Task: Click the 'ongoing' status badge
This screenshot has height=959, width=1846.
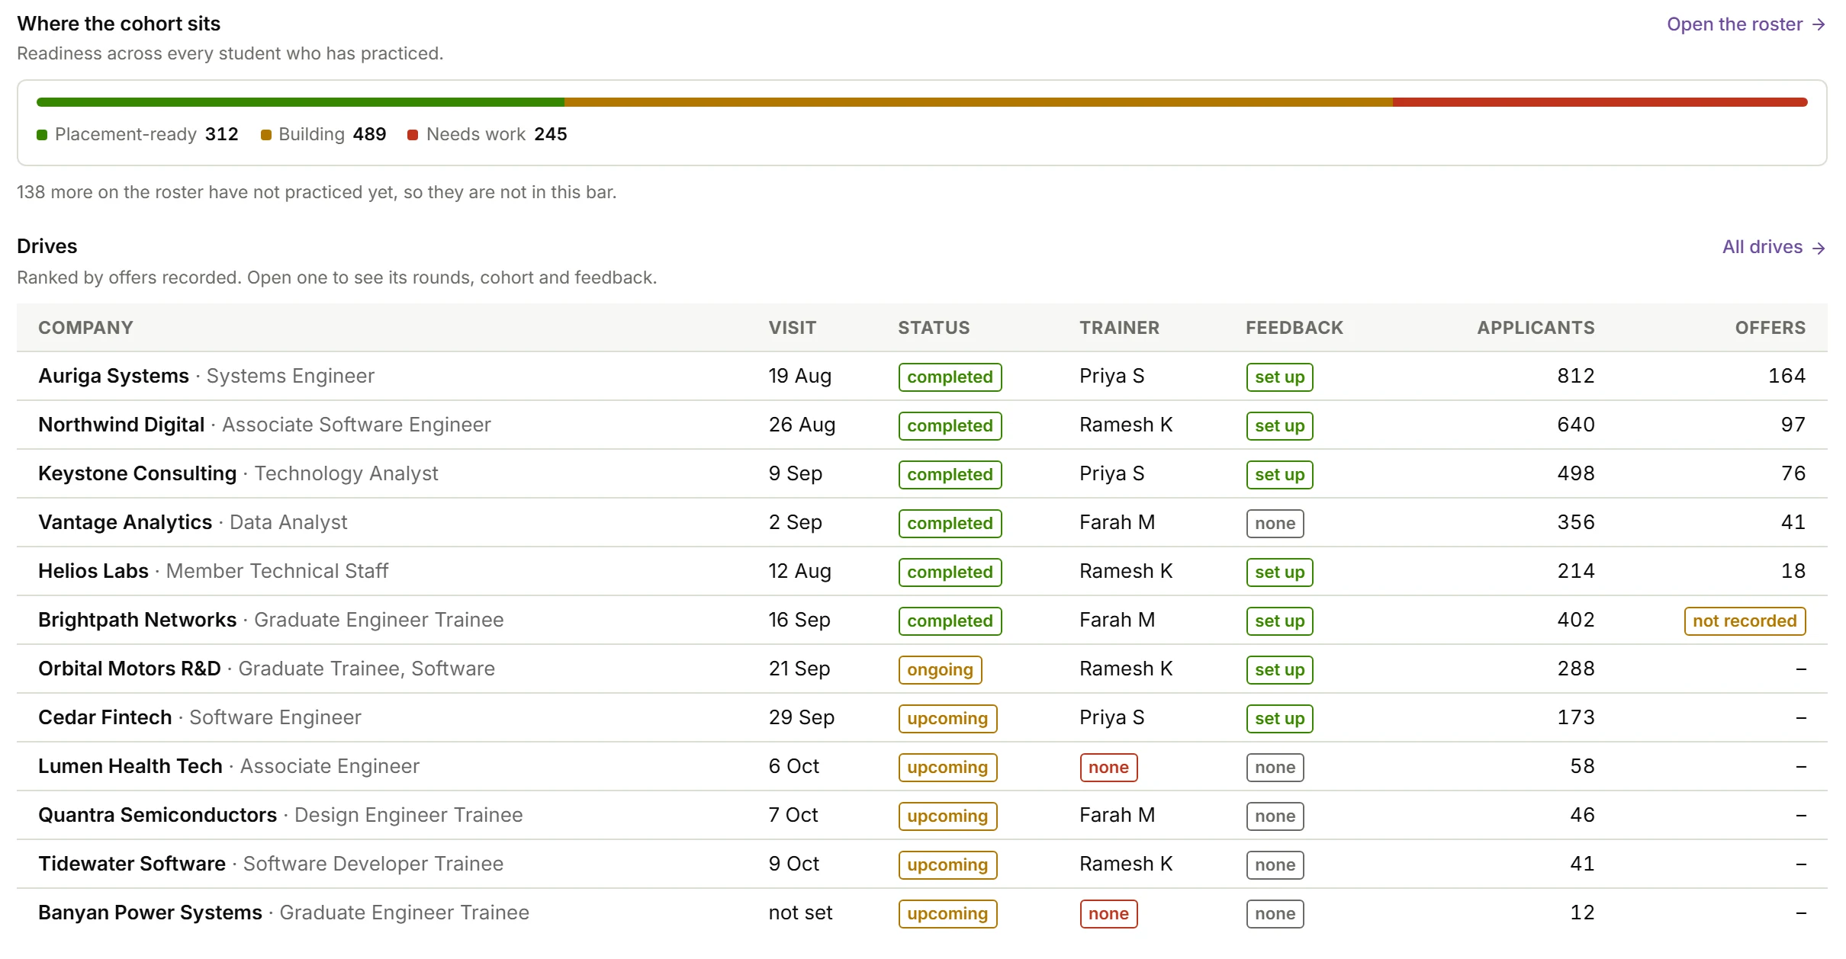Action: [x=940, y=669]
